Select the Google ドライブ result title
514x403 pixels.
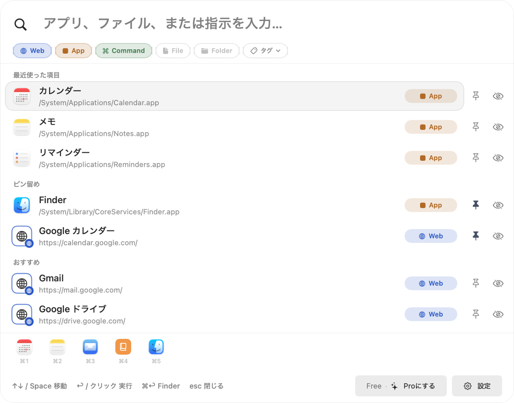pyautogui.click(x=73, y=309)
